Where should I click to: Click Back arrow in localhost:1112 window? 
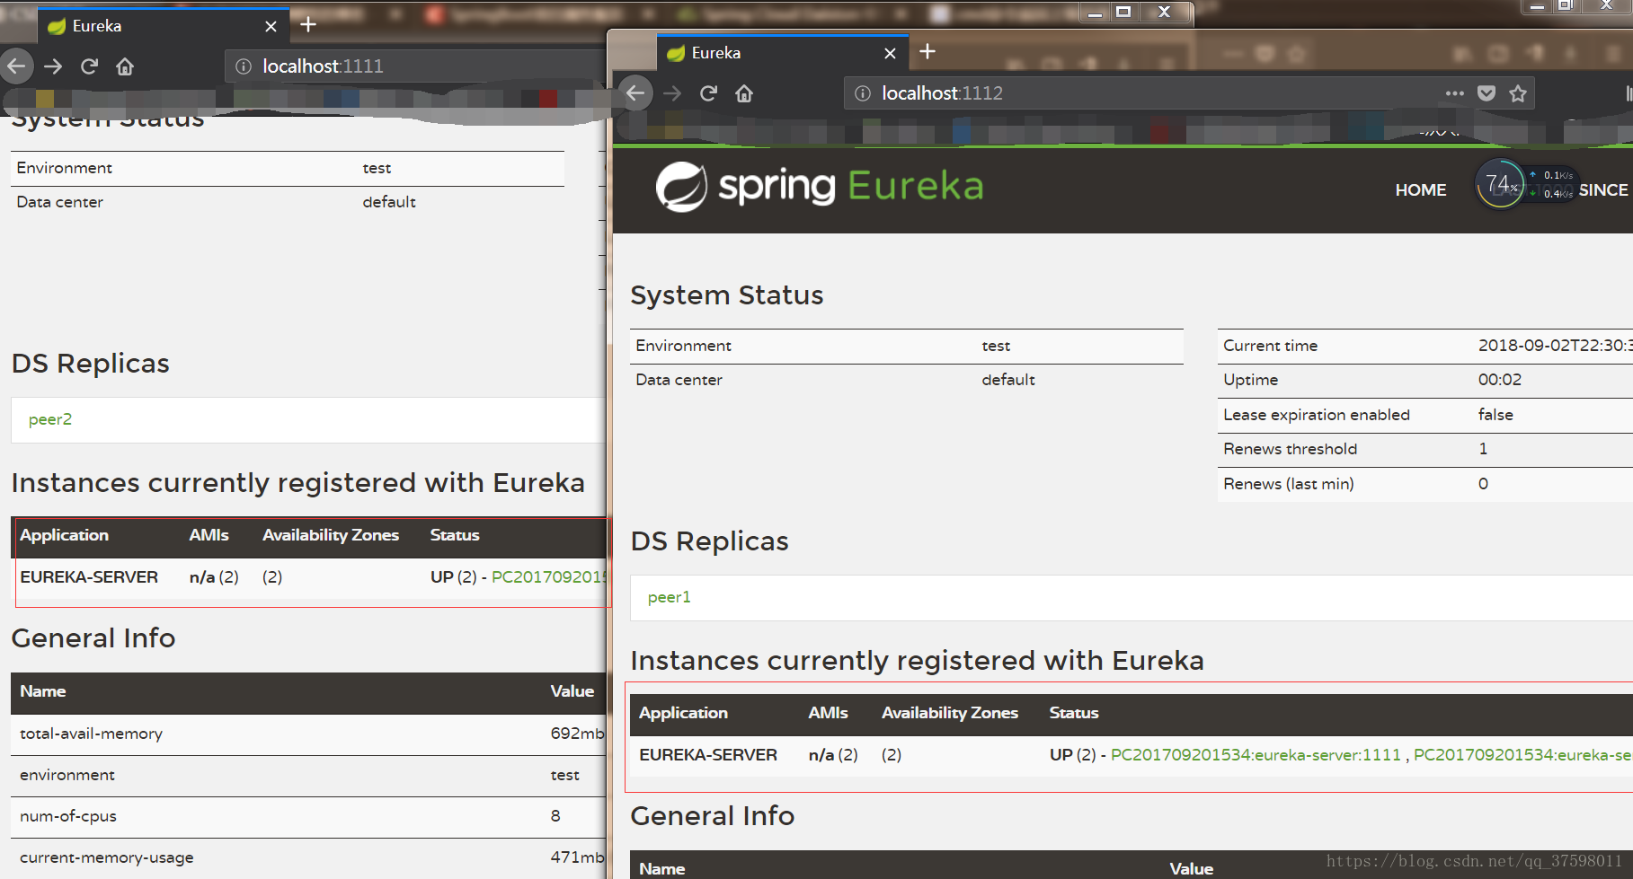(635, 93)
